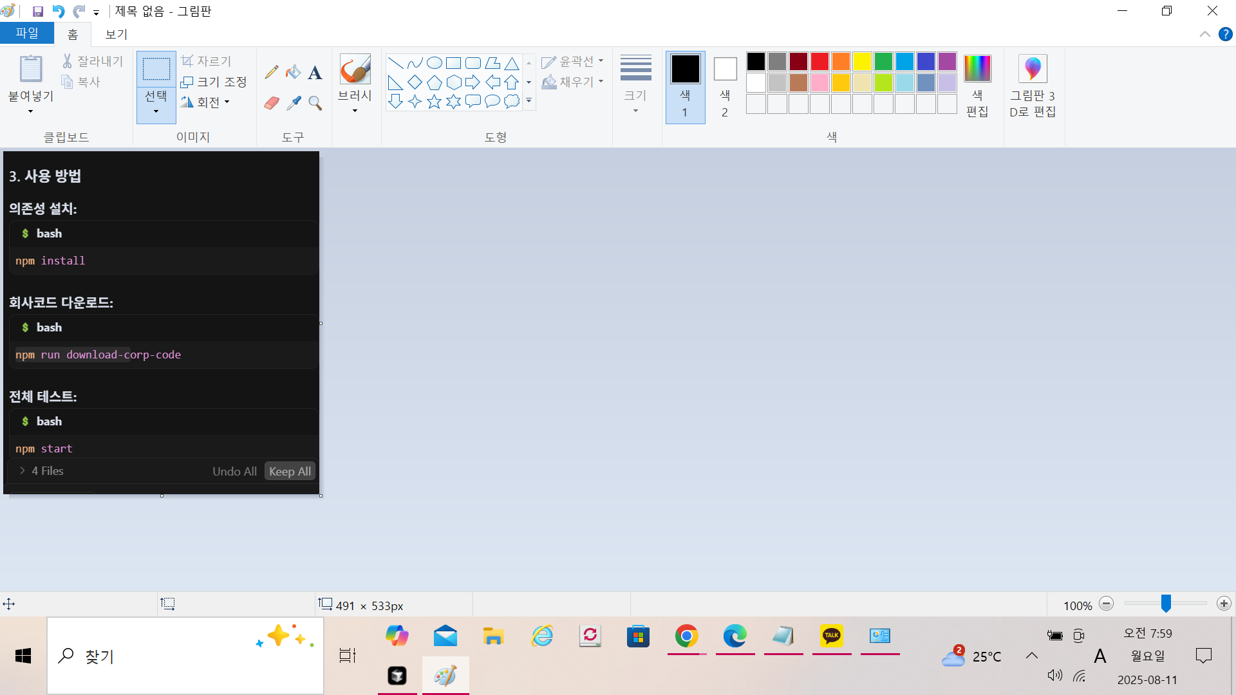Select the Color picker eyedropper tool
1236x695 pixels.
click(x=294, y=103)
